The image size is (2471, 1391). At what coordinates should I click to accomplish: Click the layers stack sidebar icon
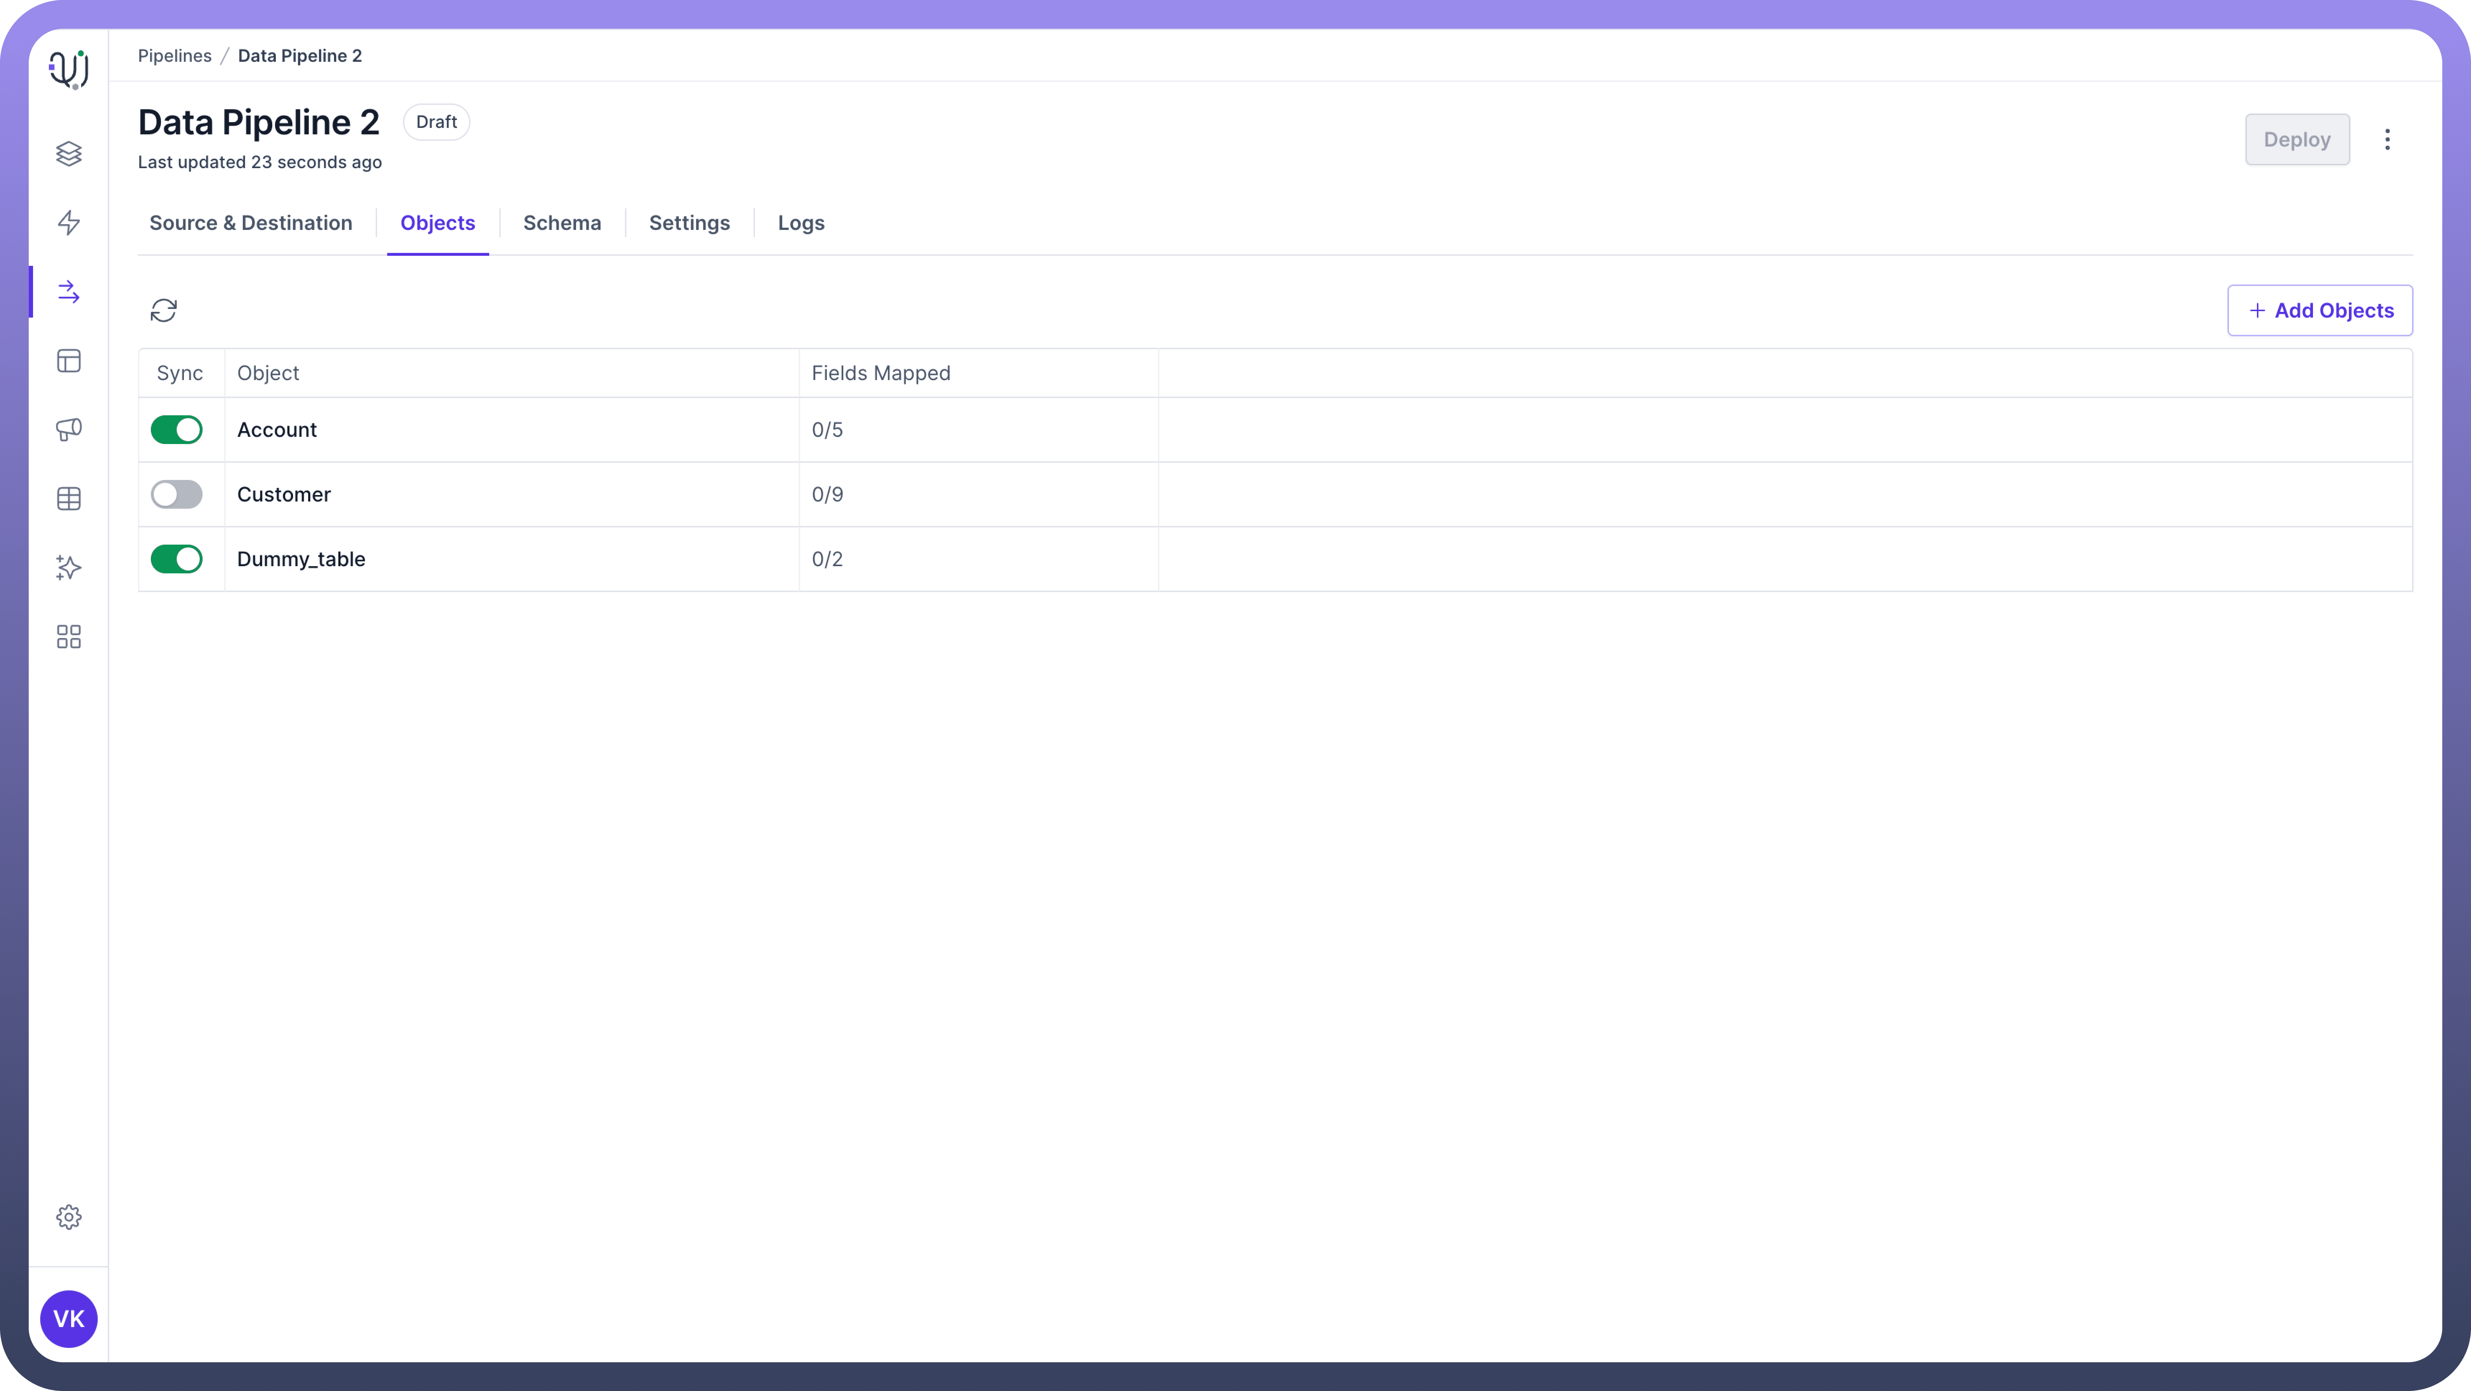(x=68, y=153)
